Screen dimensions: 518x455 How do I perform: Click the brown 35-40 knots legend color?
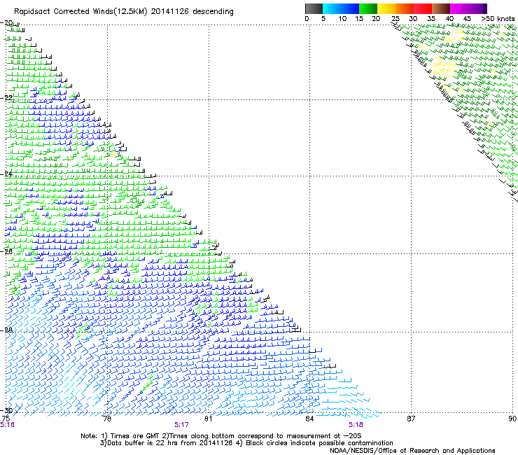(x=441, y=8)
